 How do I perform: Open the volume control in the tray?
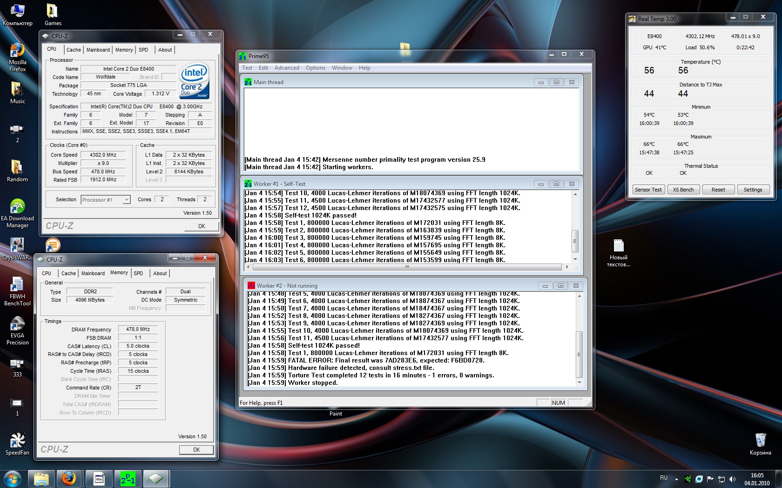click(733, 479)
